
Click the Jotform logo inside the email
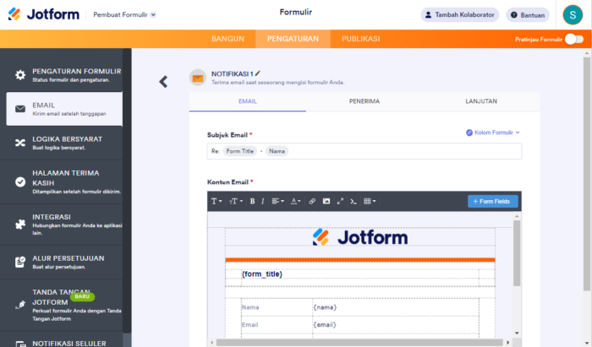tap(360, 237)
